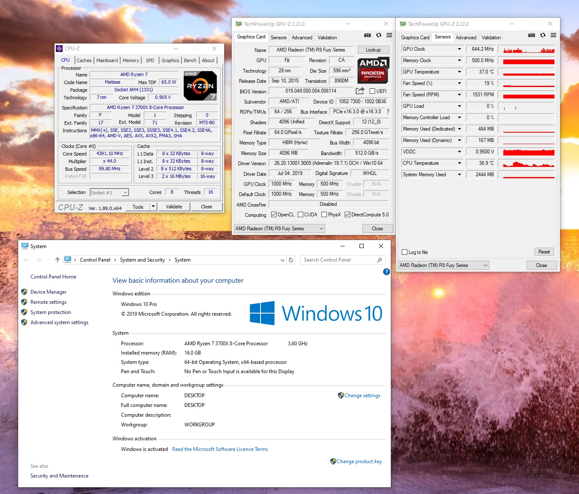Open the Device Manager link
The width and height of the screenshot is (579, 494).
48,292
